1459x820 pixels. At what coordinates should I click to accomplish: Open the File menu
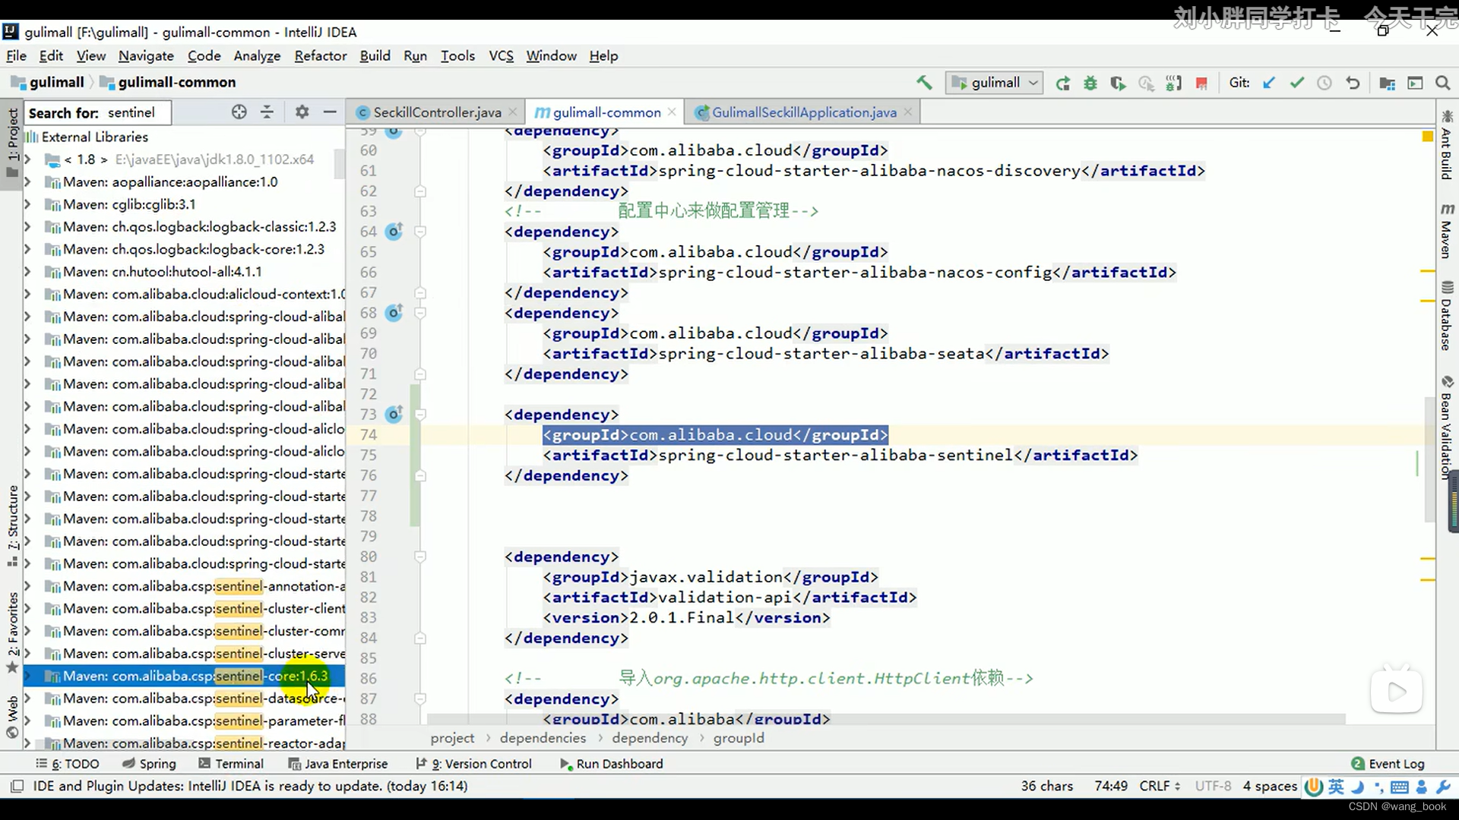16,55
